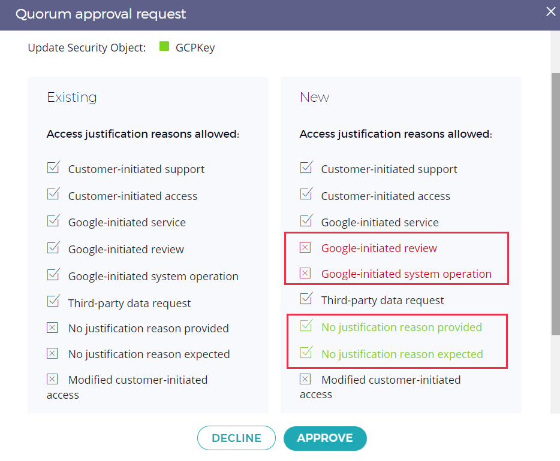Click Existing Google-initiated system operation checkbox
Viewport: 560px width, 461px height.
click(x=53, y=275)
